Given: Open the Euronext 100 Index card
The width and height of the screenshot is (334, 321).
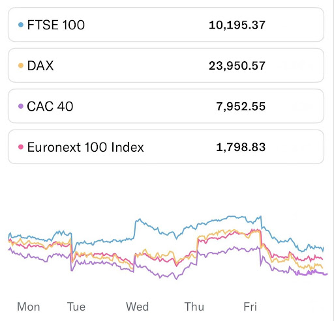Looking at the screenshot, I should 166,147.
